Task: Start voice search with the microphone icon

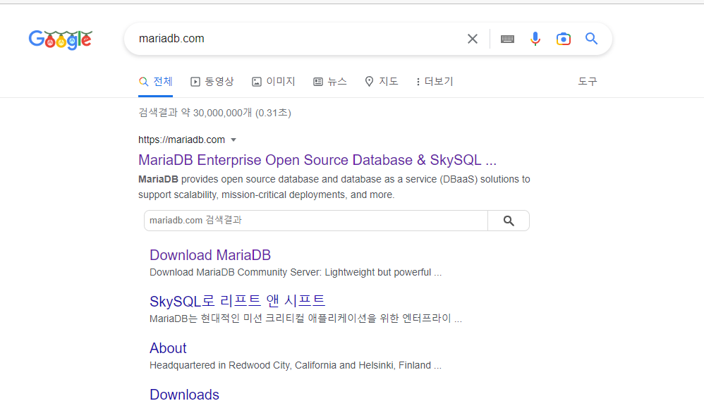Action: 535,39
